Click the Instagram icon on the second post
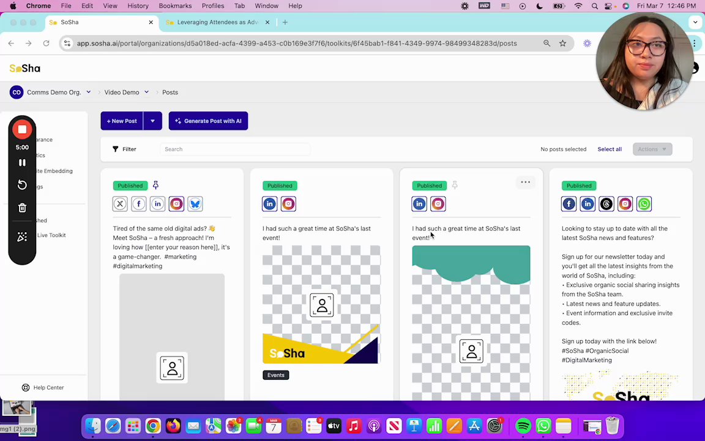 [289, 204]
